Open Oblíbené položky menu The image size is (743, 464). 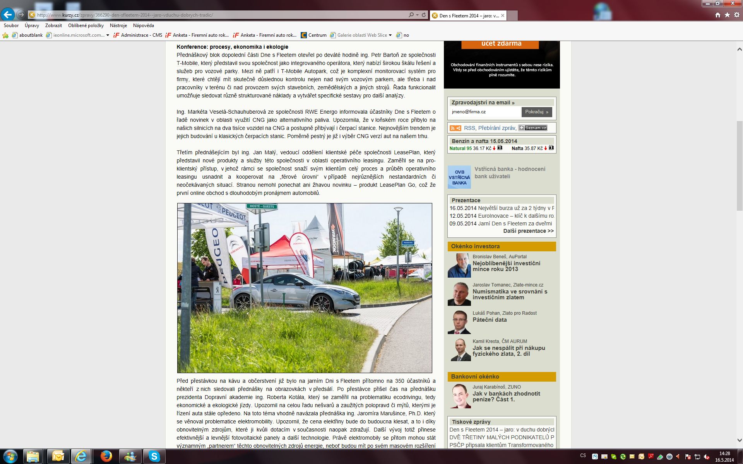tap(86, 26)
